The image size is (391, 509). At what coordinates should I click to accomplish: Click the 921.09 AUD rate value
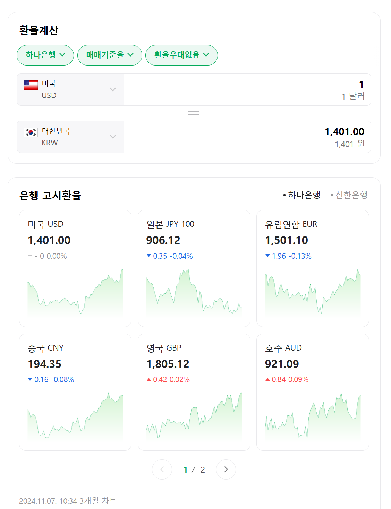282,364
